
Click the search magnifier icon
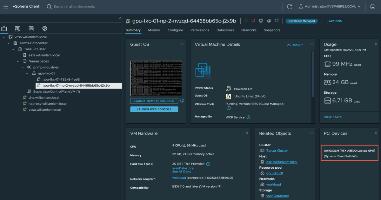49,6
